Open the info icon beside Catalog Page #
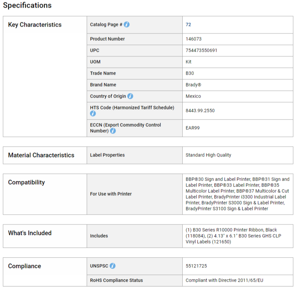Image resolution: width=295 pixels, height=287 pixels. [x=127, y=25]
